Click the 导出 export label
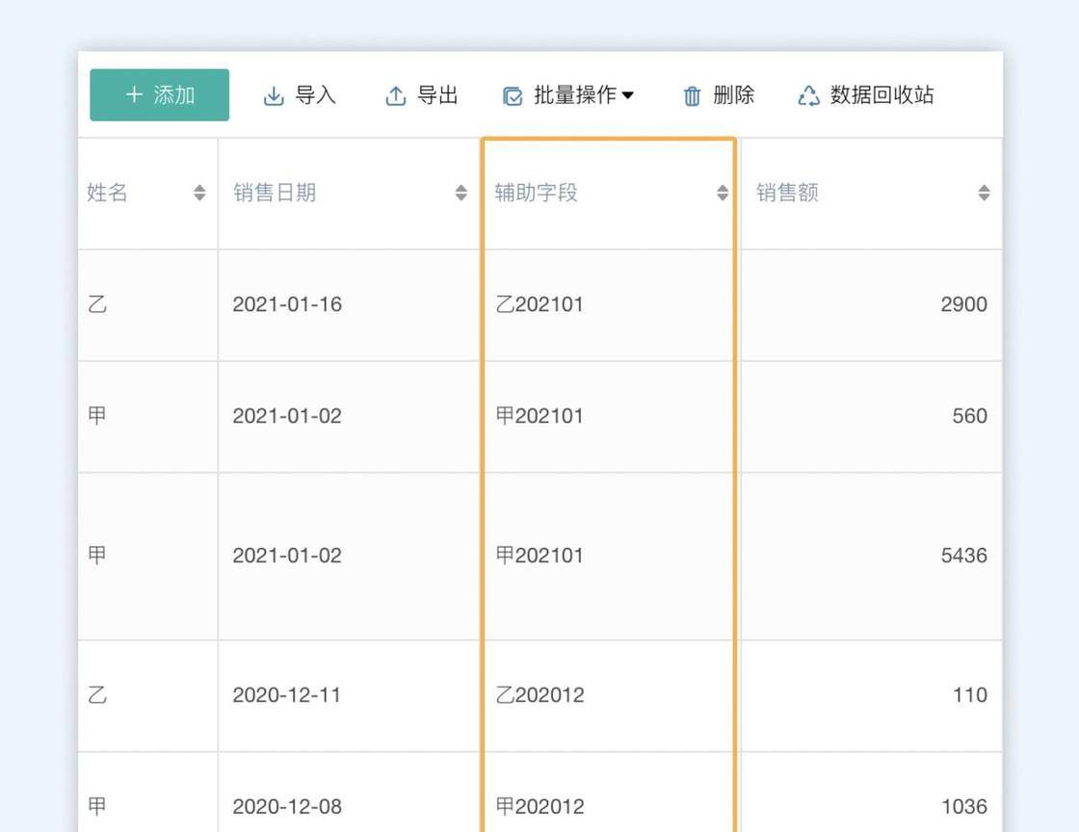 pyautogui.click(x=437, y=95)
